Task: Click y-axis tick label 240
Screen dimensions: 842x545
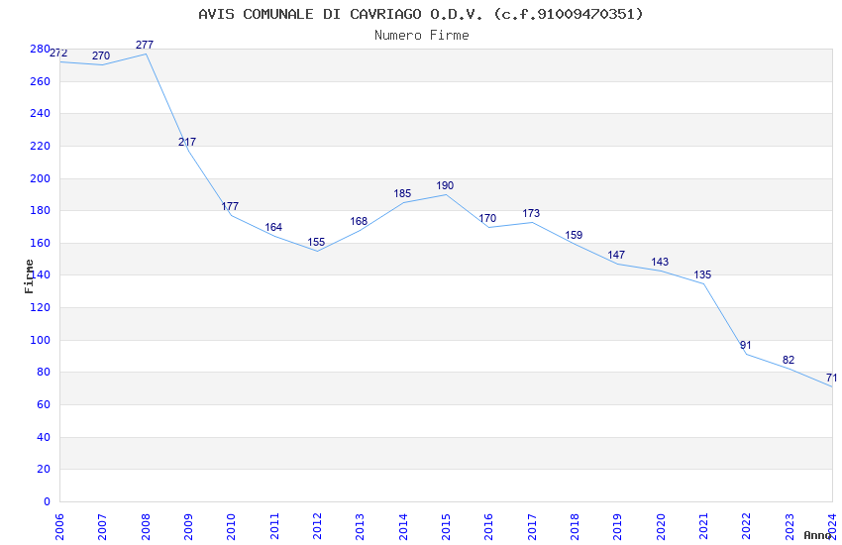Action: pos(41,113)
